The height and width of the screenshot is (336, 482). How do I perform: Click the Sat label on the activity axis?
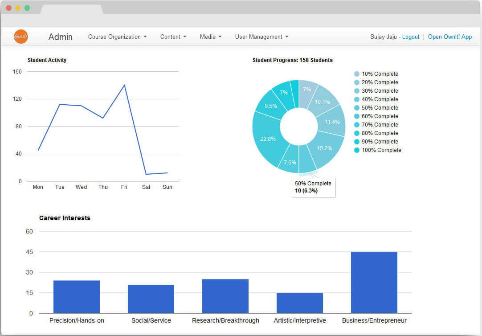[x=146, y=187]
